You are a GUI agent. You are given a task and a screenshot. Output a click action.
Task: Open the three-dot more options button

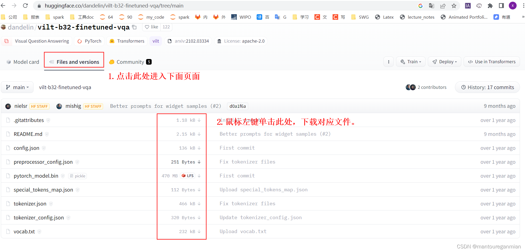(388, 62)
